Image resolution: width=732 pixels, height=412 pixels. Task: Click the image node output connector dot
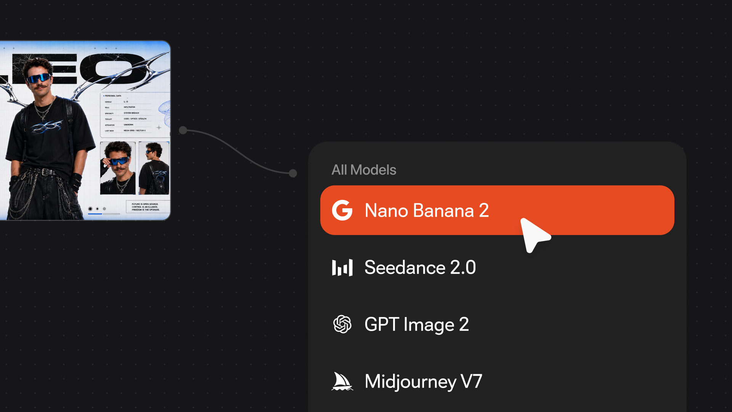point(183,130)
